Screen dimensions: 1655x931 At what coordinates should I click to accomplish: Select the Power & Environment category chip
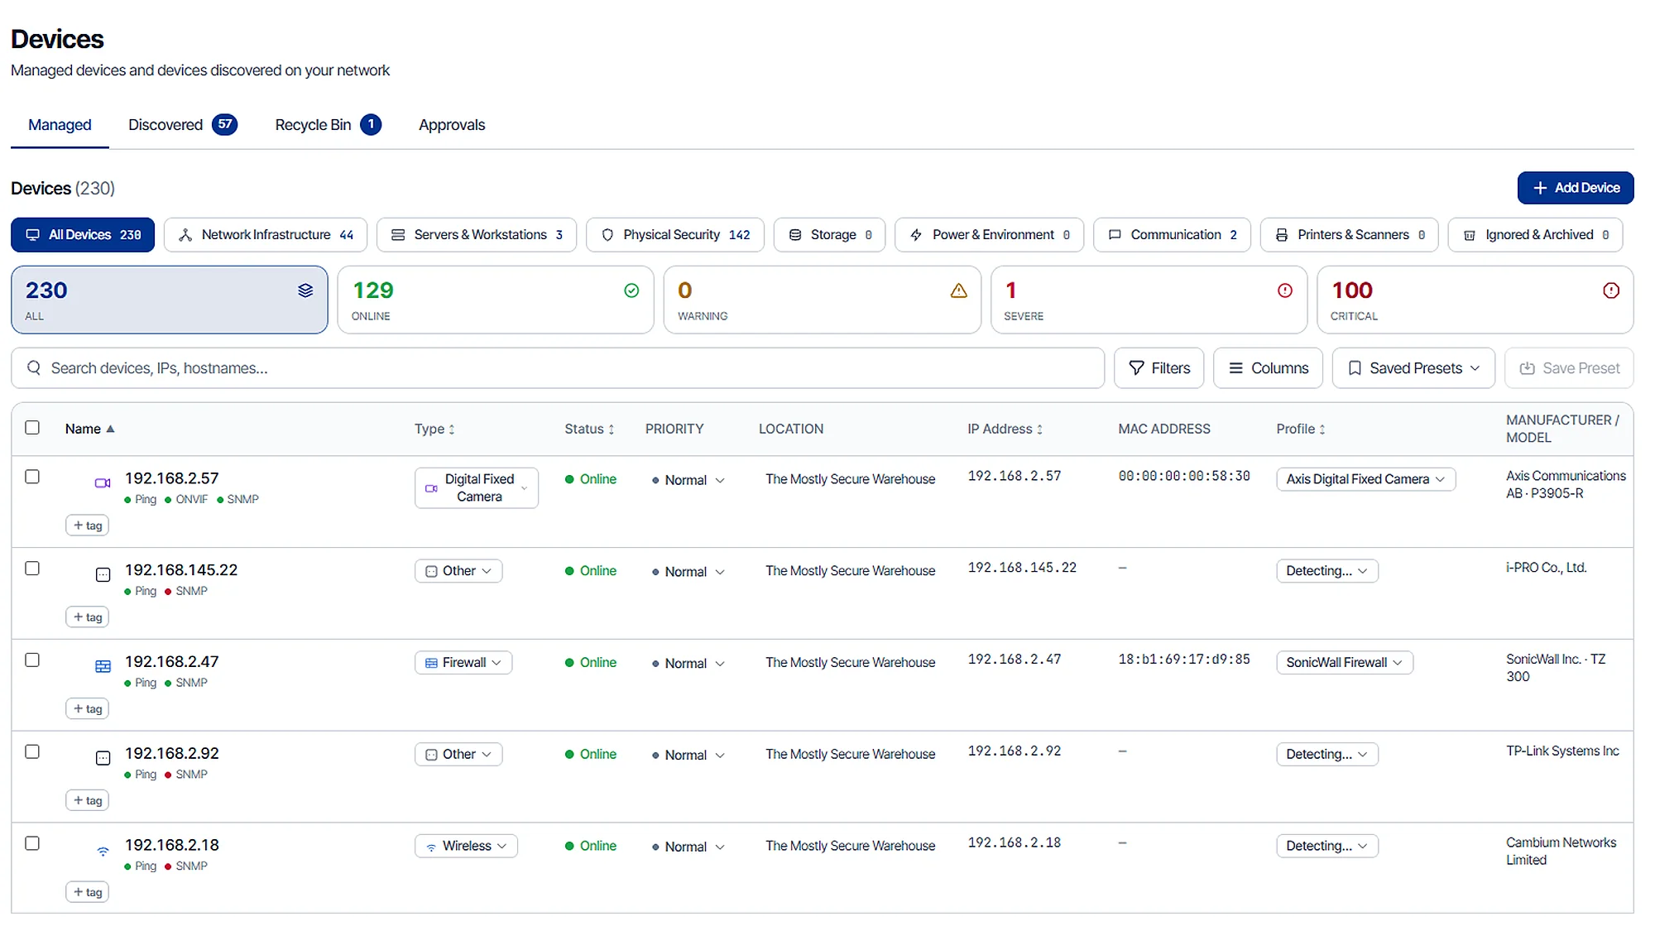[989, 235]
